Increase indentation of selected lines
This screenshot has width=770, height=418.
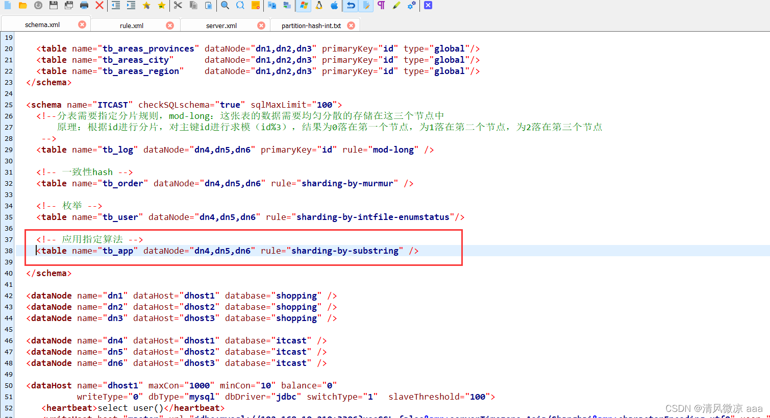131,5
